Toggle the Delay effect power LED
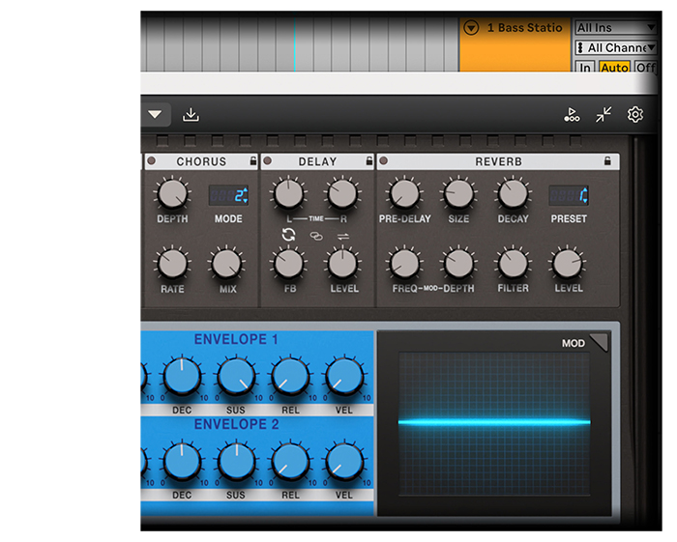 (268, 161)
